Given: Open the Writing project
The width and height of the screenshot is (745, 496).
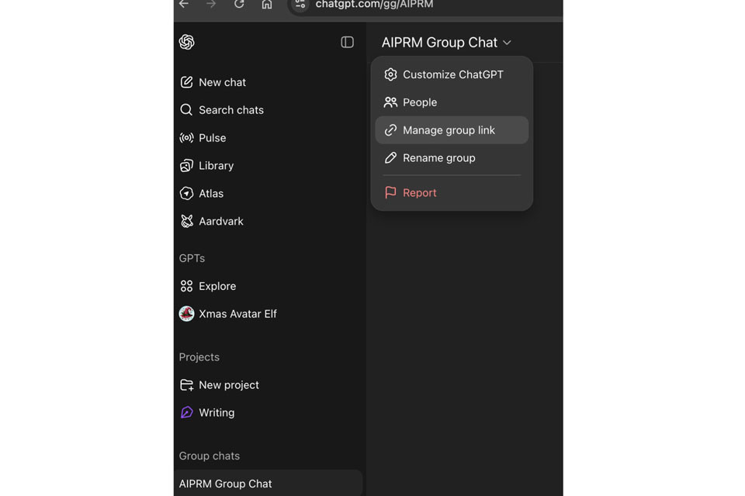Looking at the screenshot, I should coord(216,413).
